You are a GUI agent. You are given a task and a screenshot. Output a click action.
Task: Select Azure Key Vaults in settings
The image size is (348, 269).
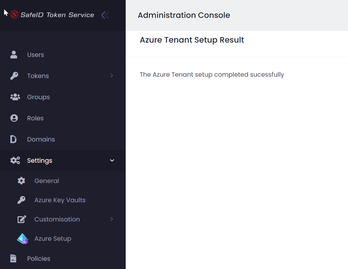[60, 200]
